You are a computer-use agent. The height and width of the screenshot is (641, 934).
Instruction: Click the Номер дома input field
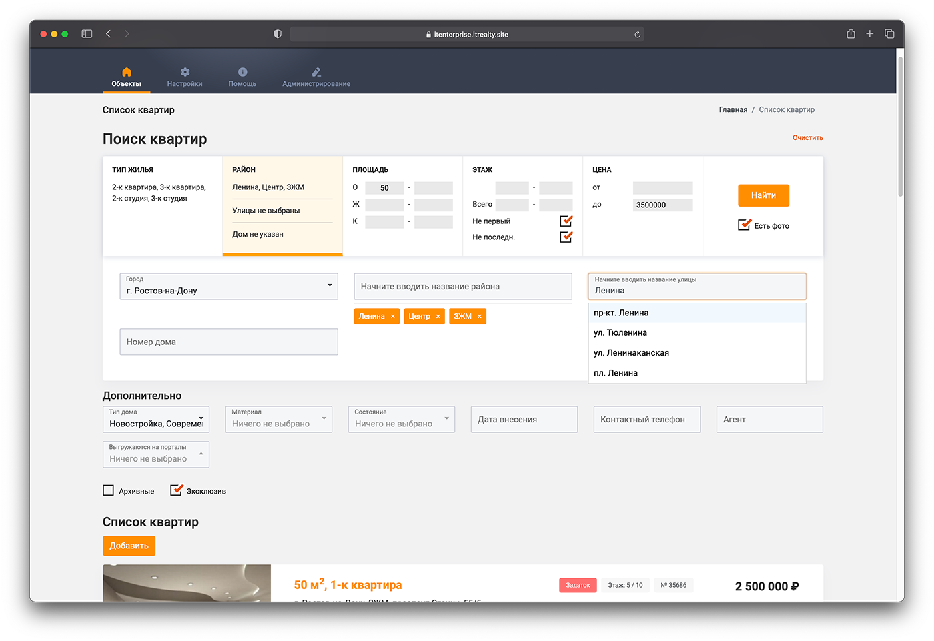tap(229, 342)
